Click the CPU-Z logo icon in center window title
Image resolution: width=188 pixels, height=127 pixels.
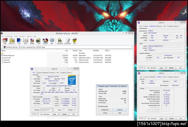pyautogui.click(x=32, y=69)
